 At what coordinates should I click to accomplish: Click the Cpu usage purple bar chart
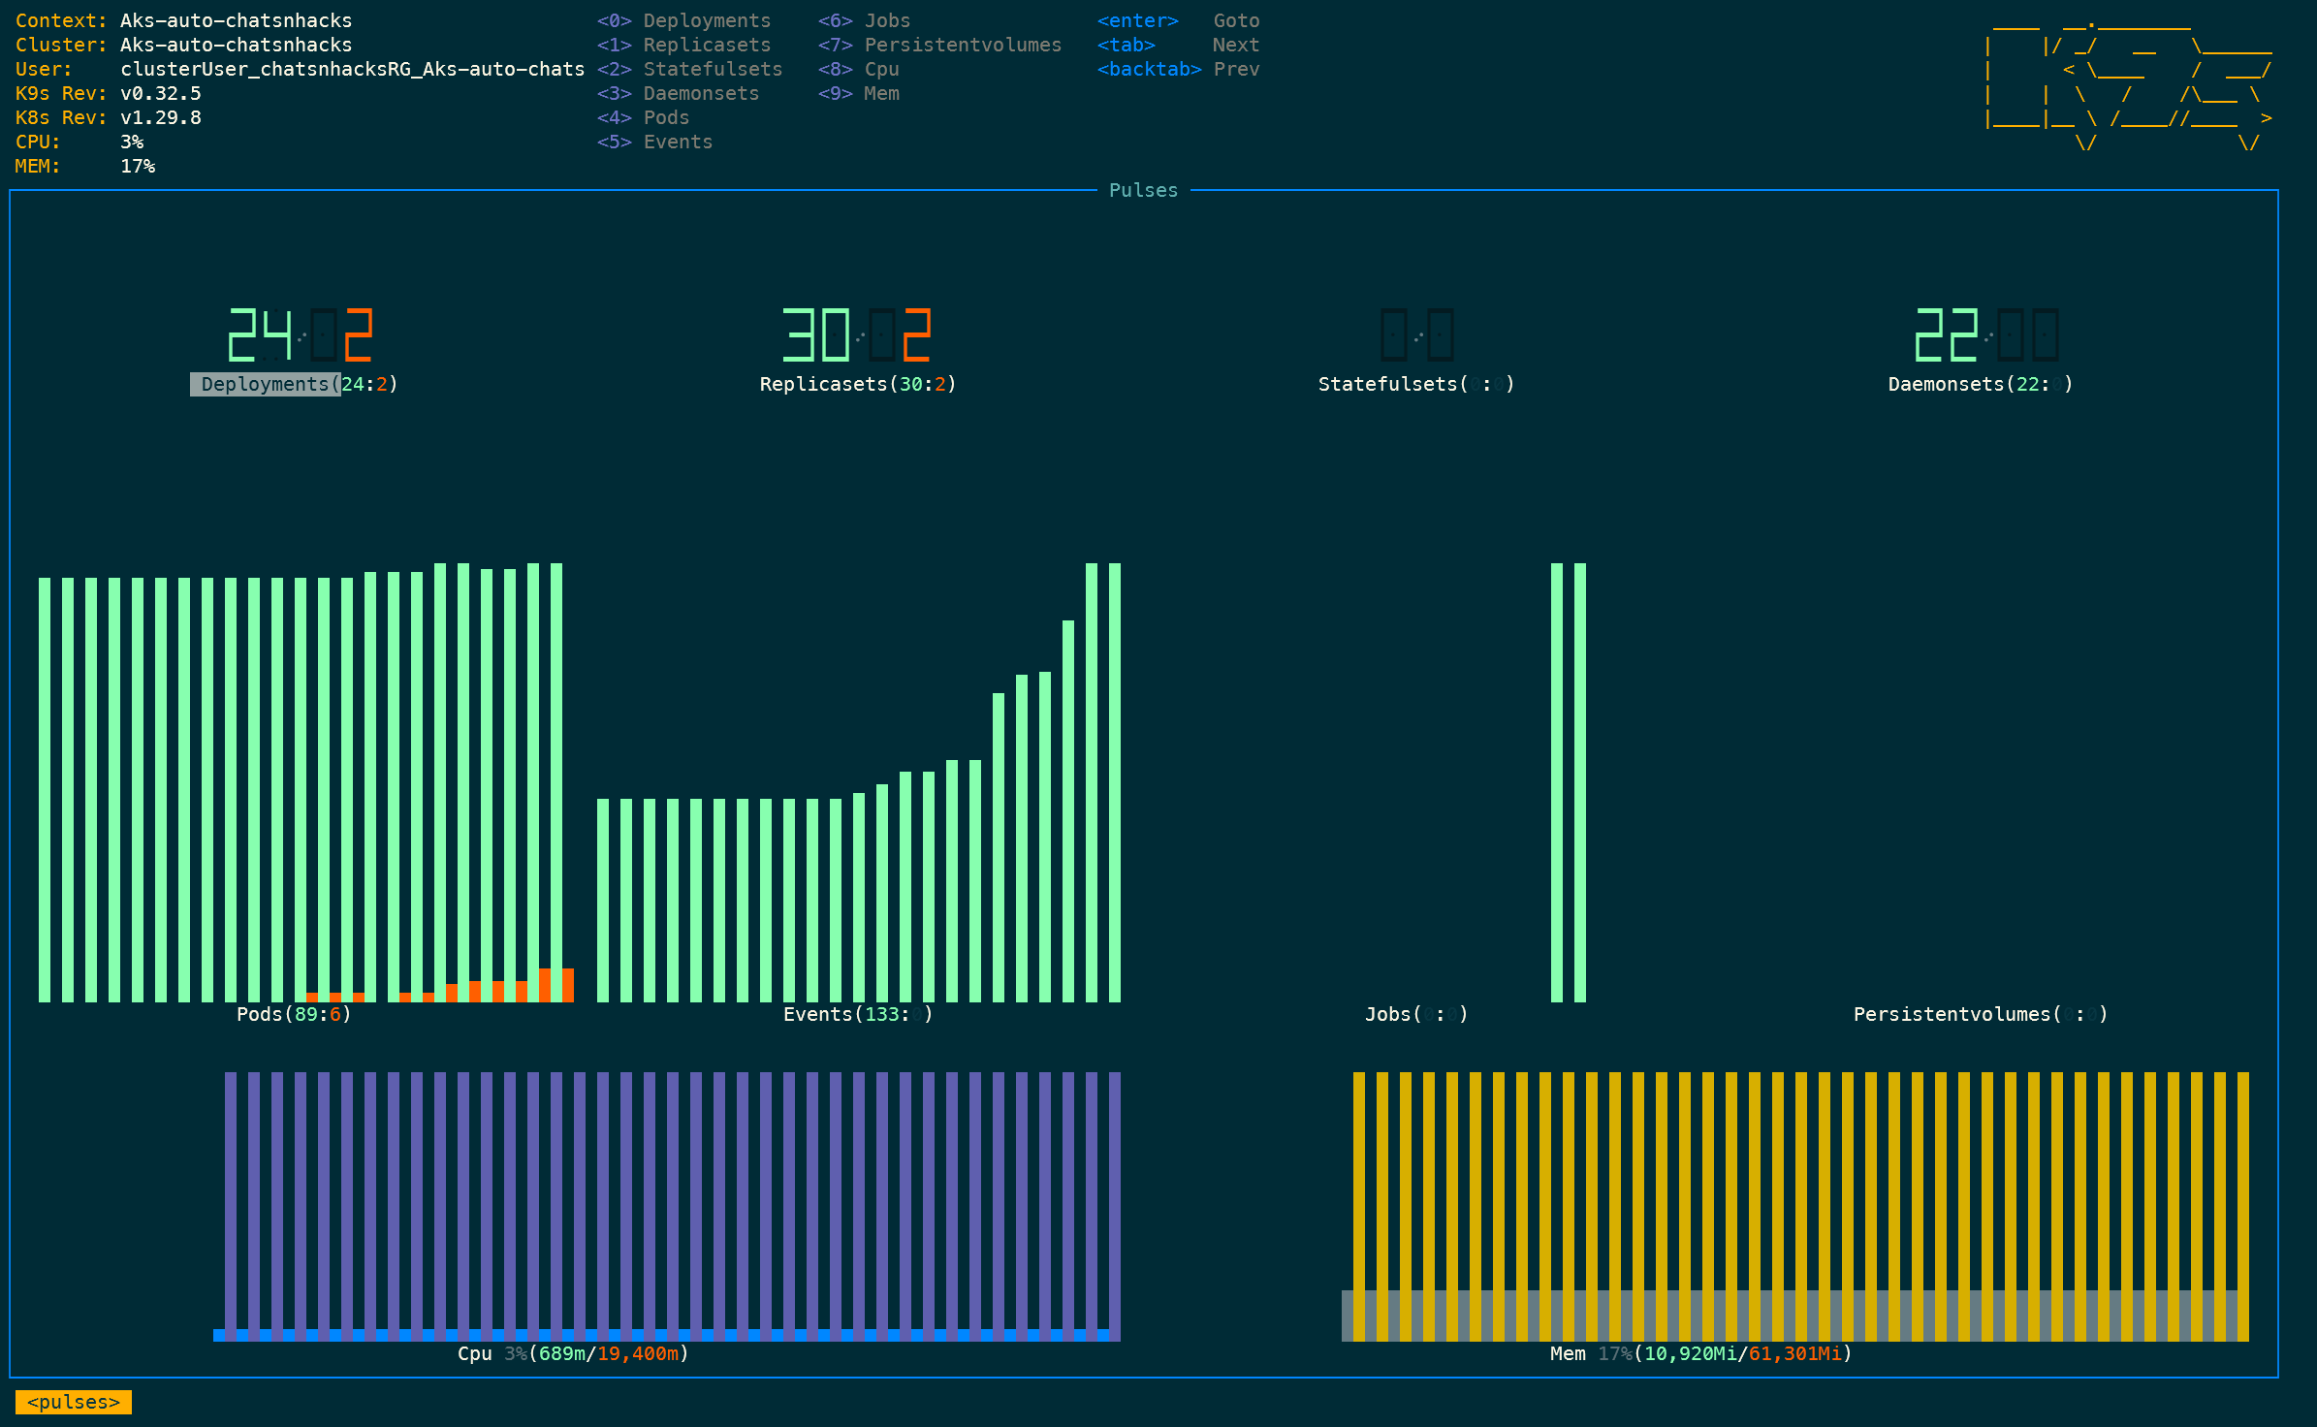click(669, 1205)
